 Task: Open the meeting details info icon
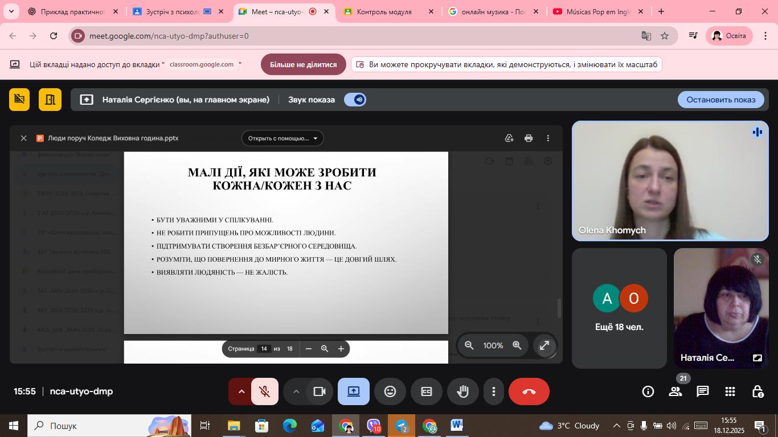(x=648, y=391)
